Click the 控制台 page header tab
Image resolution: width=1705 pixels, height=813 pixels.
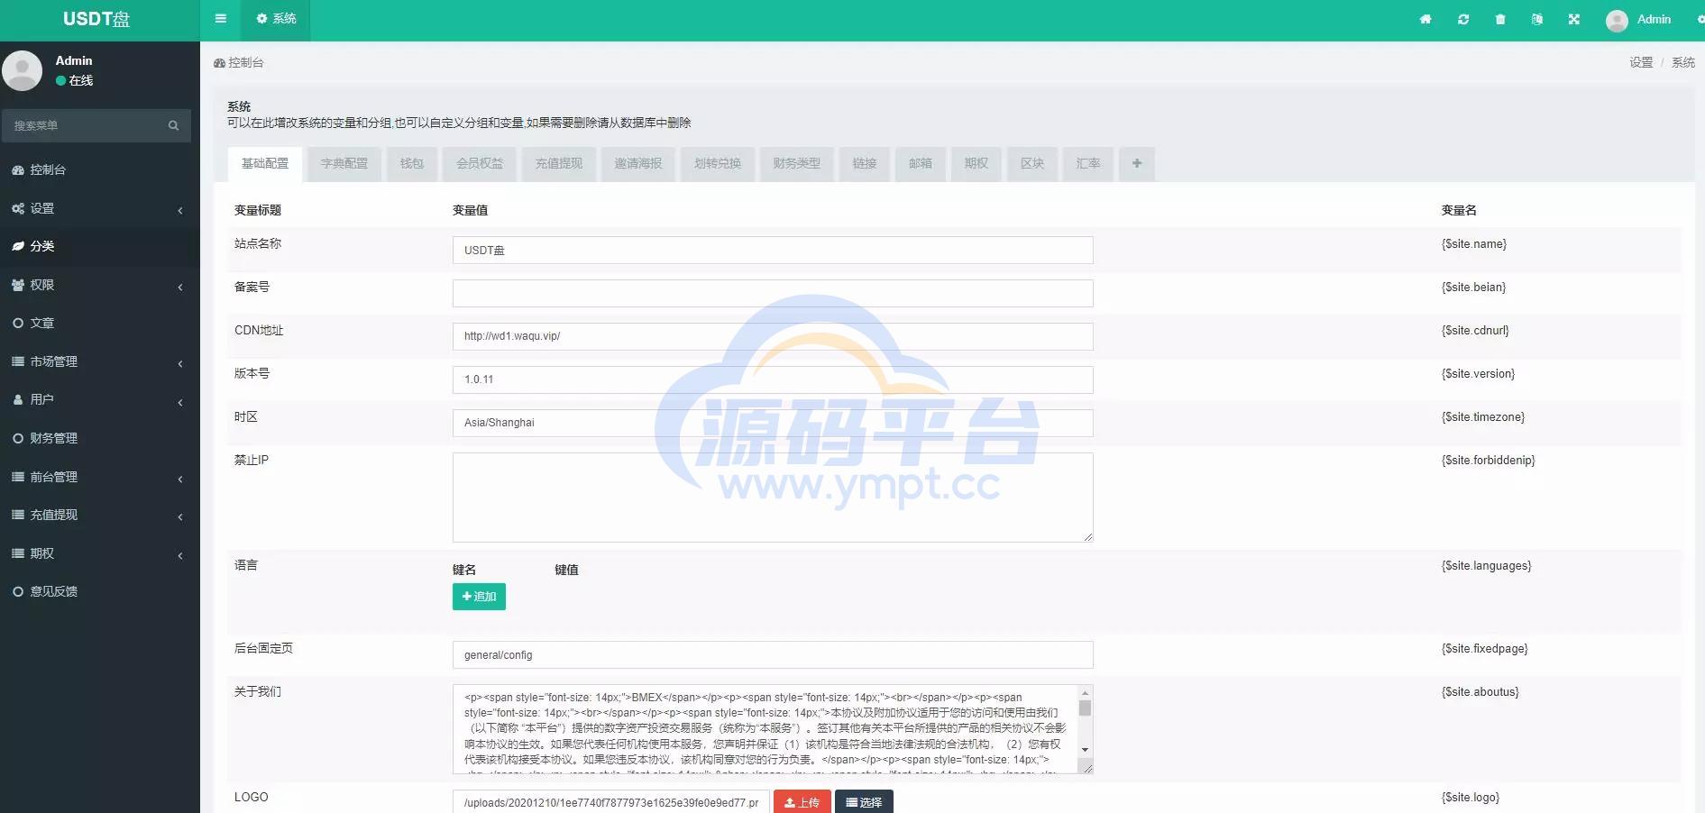(239, 62)
